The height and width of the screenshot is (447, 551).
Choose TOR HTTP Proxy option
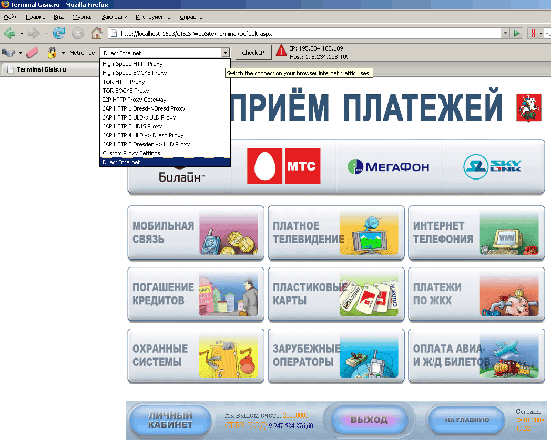click(x=165, y=82)
